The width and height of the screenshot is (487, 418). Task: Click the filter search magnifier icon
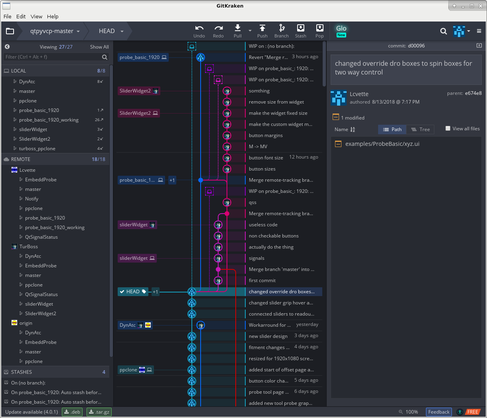[x=104, y=57]
